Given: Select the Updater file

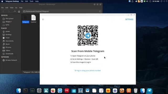Looking at the screenshot, I should coord(34,19).
